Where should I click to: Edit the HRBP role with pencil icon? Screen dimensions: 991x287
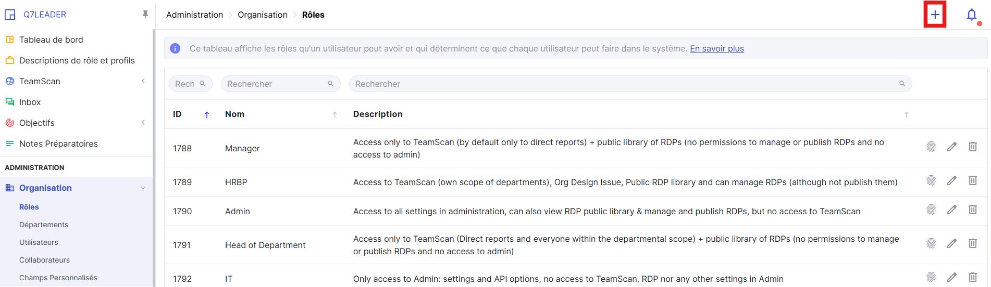951,181
